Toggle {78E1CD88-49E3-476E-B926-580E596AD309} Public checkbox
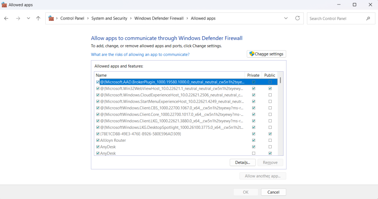The width and height of the screenshot is (378, 199). coord(270,134)
